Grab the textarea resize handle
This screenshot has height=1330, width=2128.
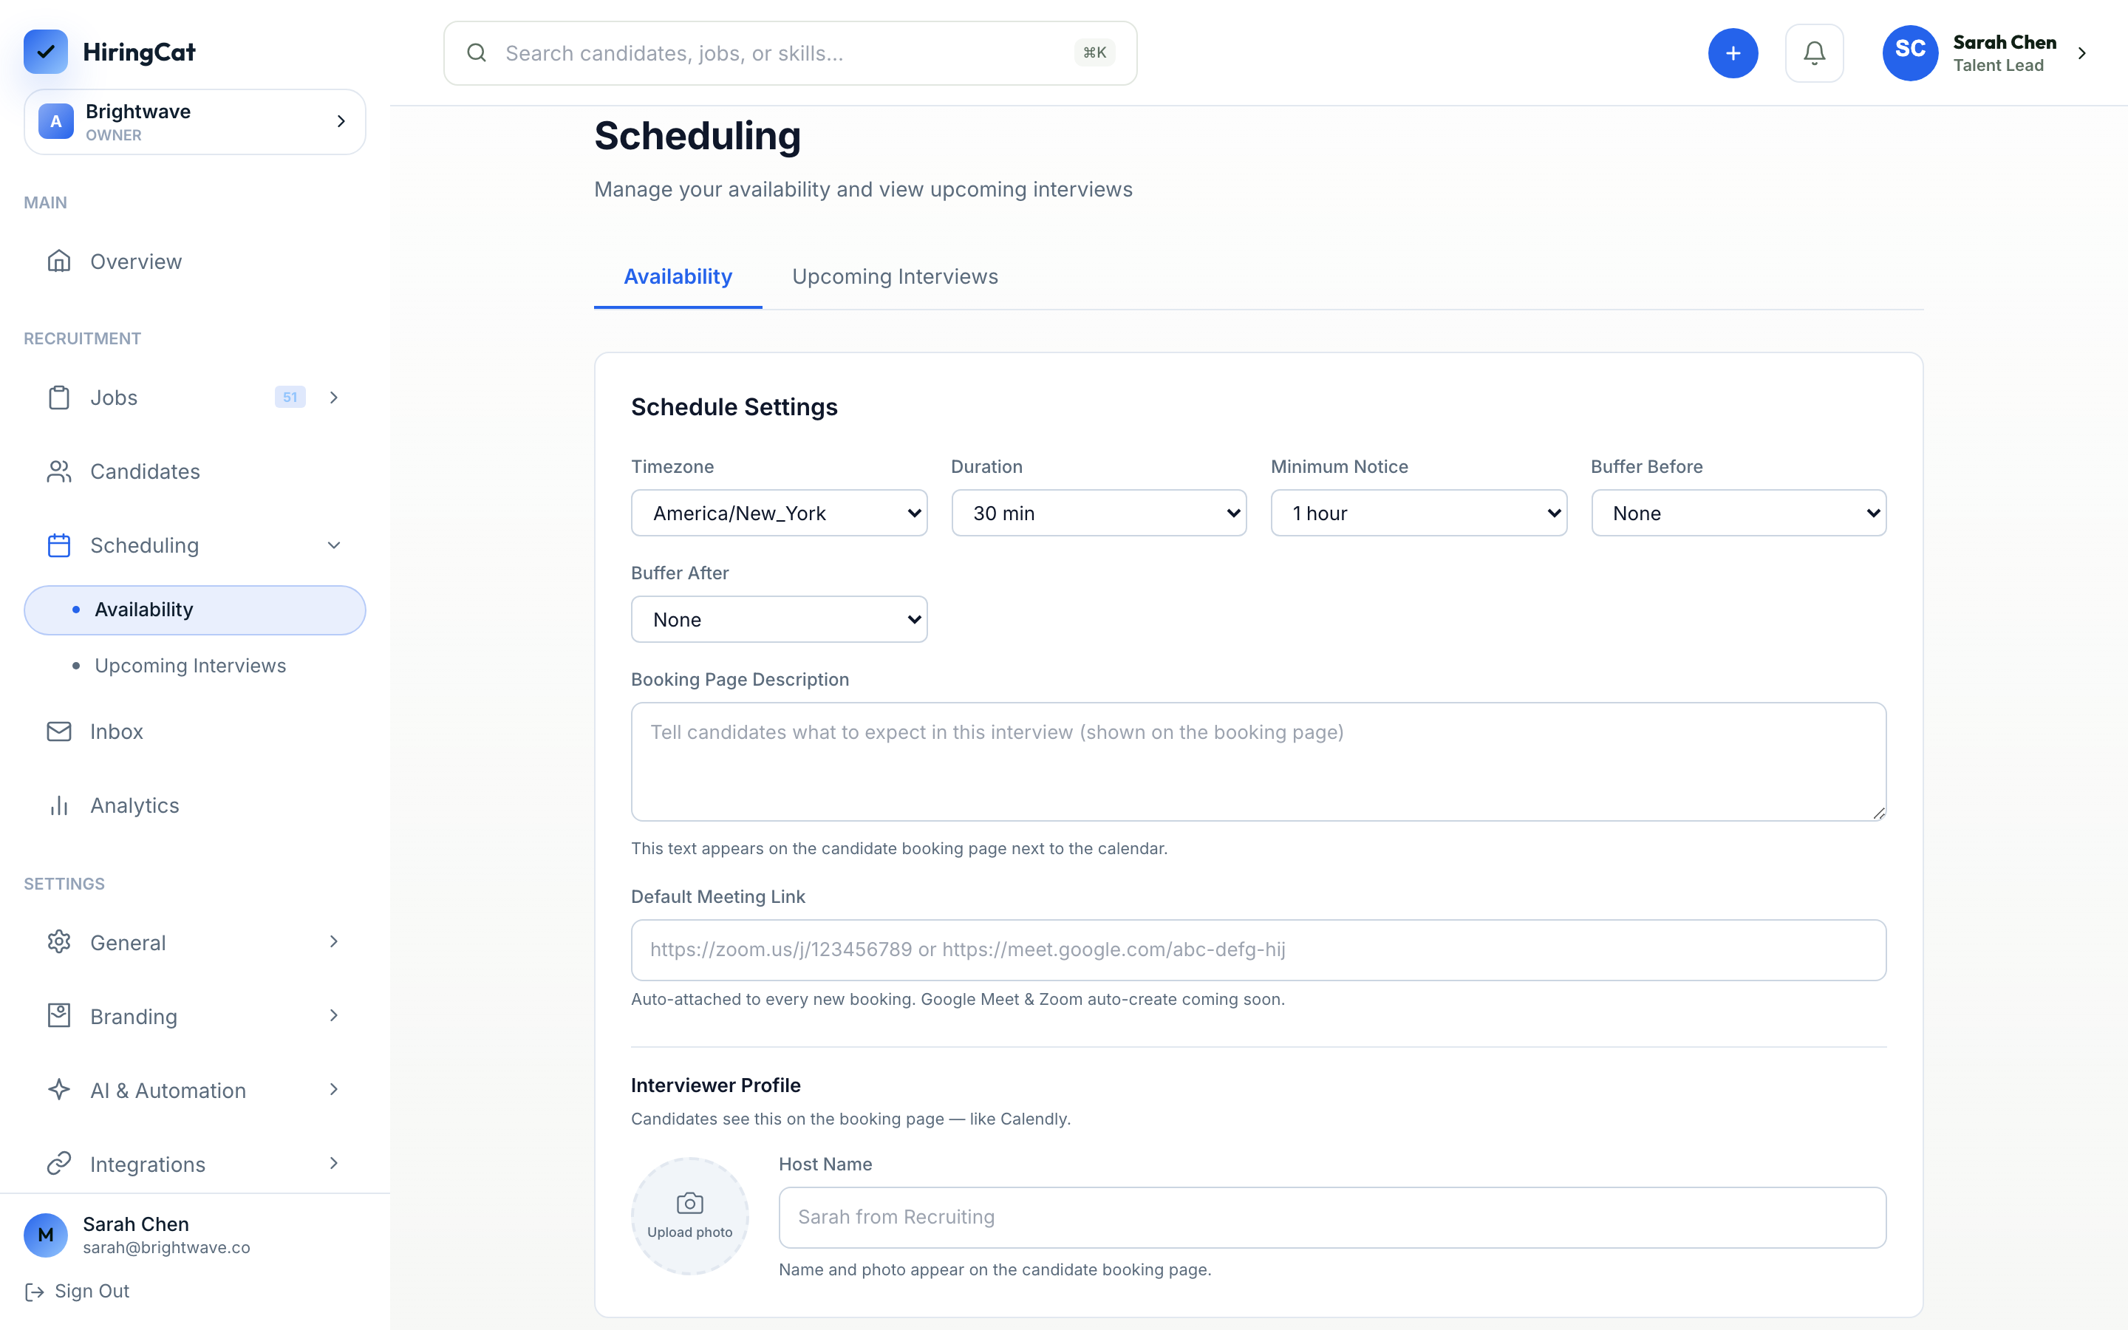pyautogui.click(x=1878, y=814)
